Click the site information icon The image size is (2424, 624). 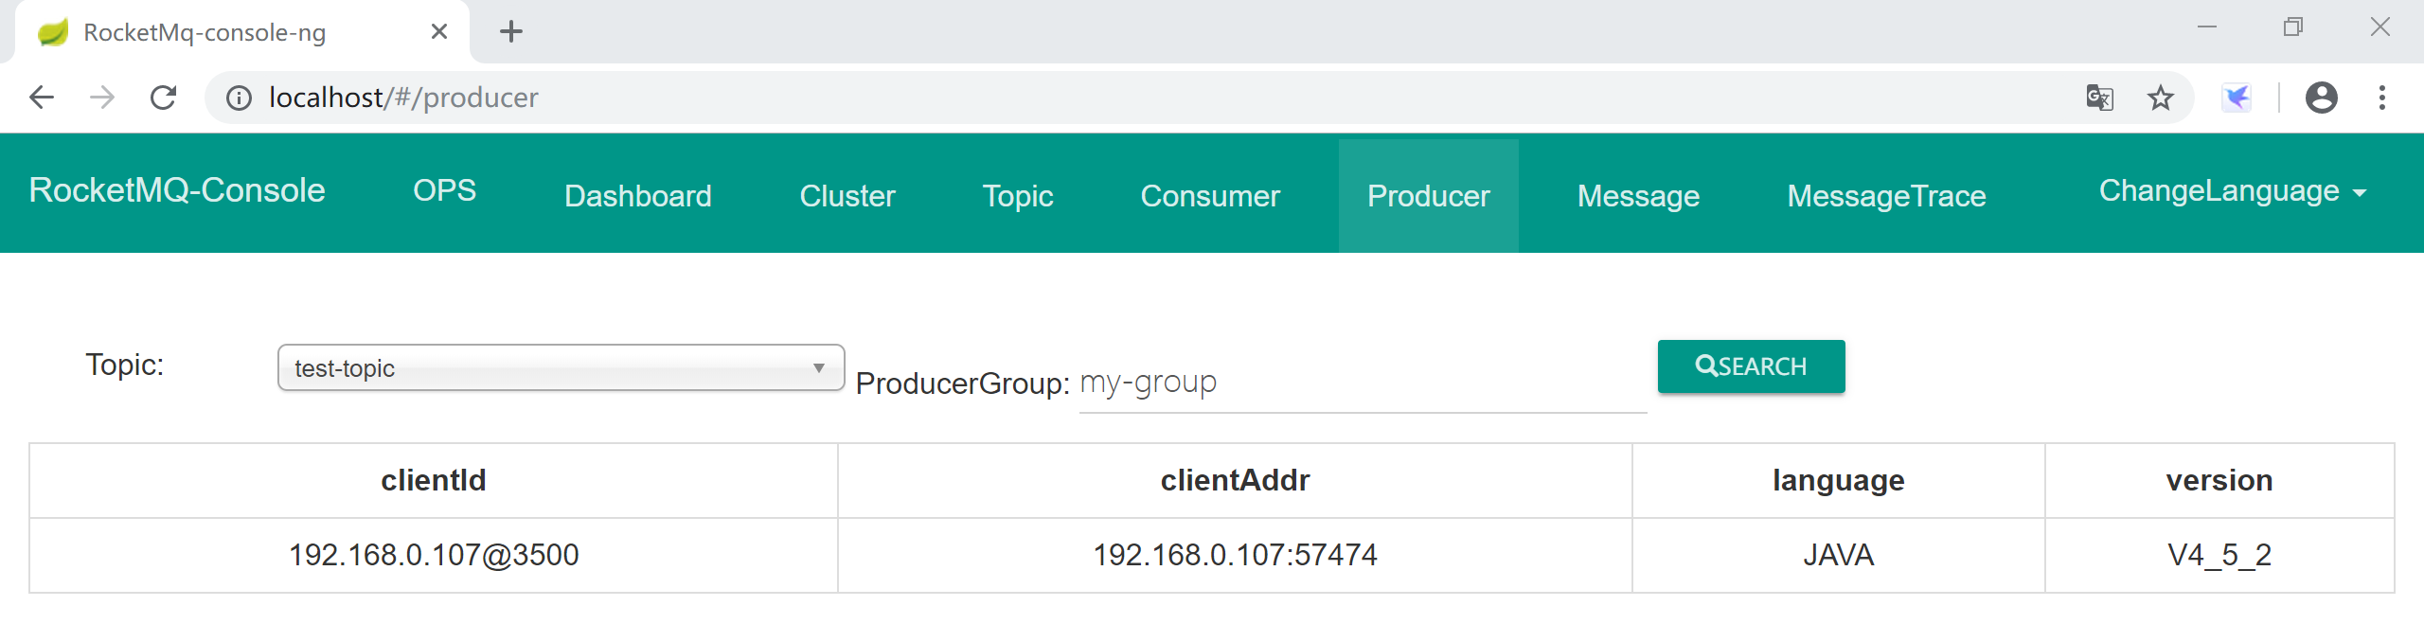click(x=239, y=98)
